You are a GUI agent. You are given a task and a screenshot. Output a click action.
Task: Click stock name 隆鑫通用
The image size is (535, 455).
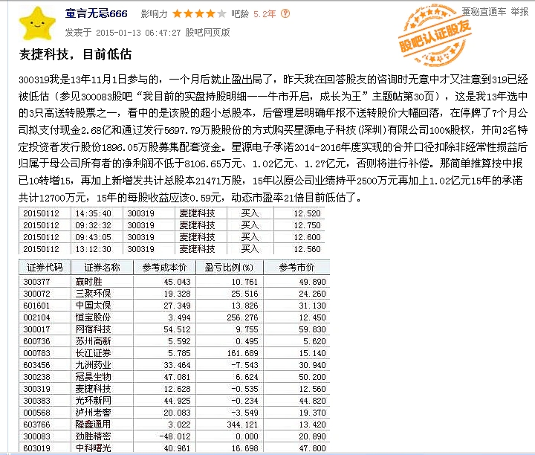click(x=93, y=425)
